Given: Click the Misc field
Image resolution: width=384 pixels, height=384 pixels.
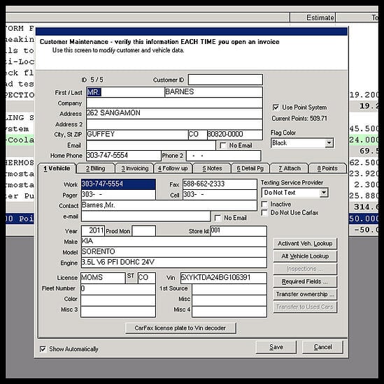Looking at the screenshot, I should point(229,300).
